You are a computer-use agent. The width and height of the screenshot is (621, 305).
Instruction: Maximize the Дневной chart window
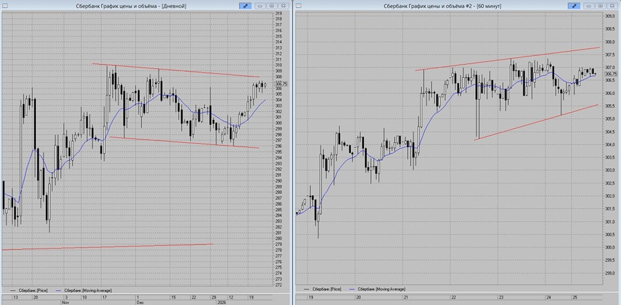(x=272, y=6)
